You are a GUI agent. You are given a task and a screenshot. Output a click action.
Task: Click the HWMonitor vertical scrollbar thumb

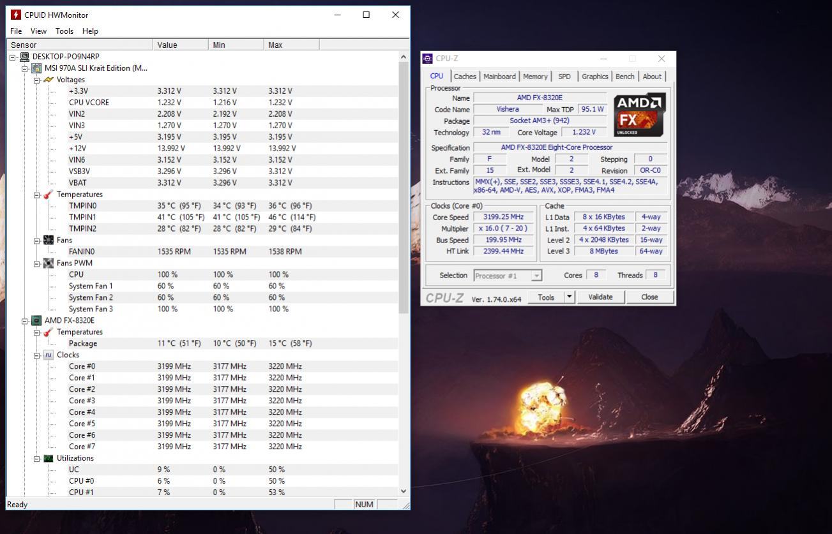click(x=404, y=188)
